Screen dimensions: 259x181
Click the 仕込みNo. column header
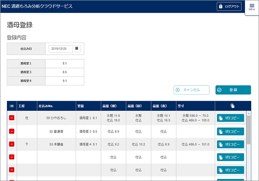(x=46, y=105)
